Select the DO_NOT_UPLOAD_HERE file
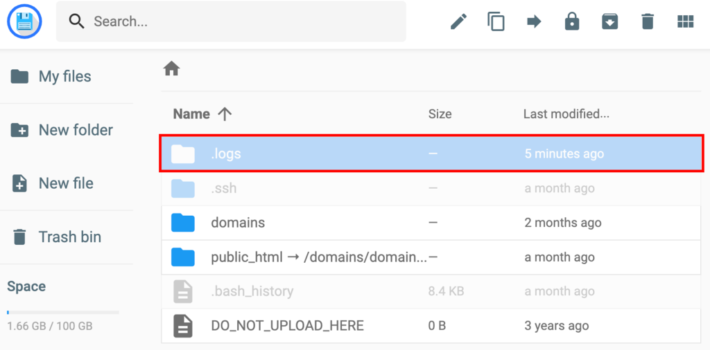The height and width of the screenshot is (350, 710). pos(287,326)
